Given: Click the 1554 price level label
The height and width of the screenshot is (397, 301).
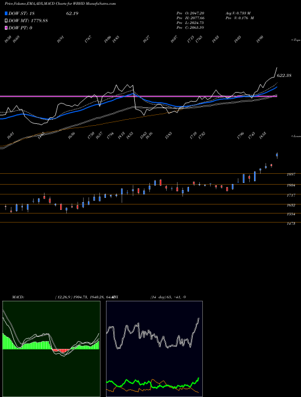Looking at the screenshot, I should tap(291, 214).
